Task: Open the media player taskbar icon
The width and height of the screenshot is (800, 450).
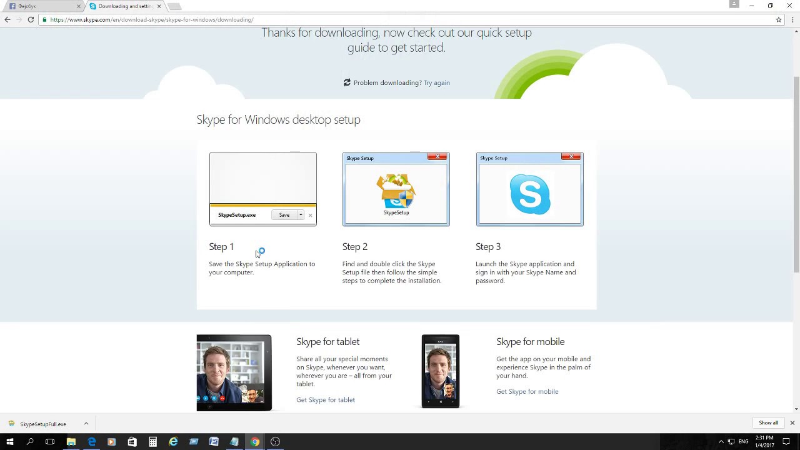Action: point(112,442)
